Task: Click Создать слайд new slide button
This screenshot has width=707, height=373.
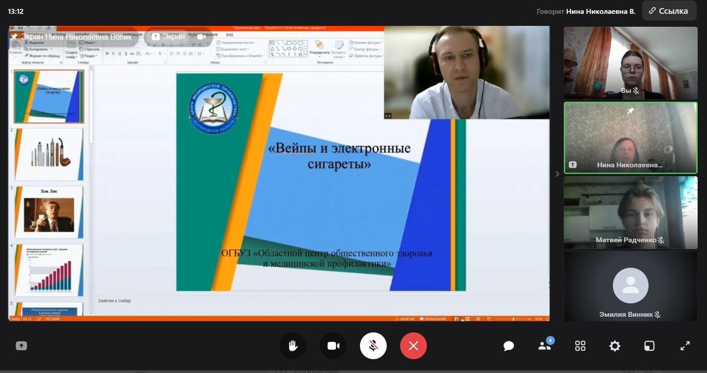Action: click(x=71, y=50)
